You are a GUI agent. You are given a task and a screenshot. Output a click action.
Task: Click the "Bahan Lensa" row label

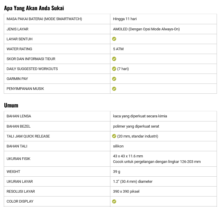(19, 116)
